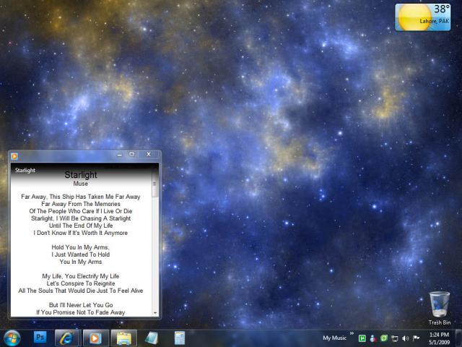The width and height of the screenshot is (462, 347).
Task: Click the notebook icon in the taskbar
Action: (152, 338)
